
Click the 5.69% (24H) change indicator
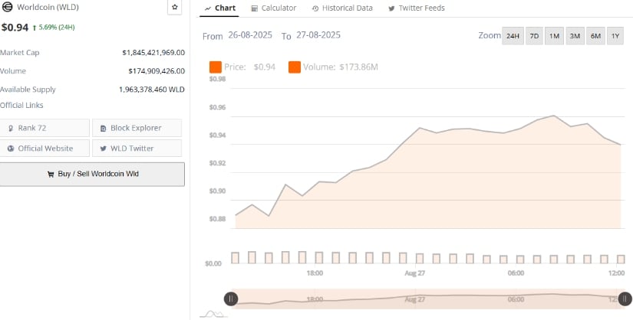tap(54, 28)
